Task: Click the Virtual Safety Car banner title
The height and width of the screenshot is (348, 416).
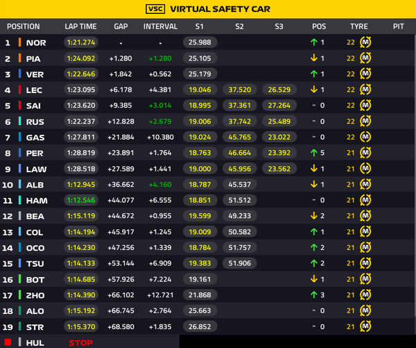Action: [x=220, y=9]
